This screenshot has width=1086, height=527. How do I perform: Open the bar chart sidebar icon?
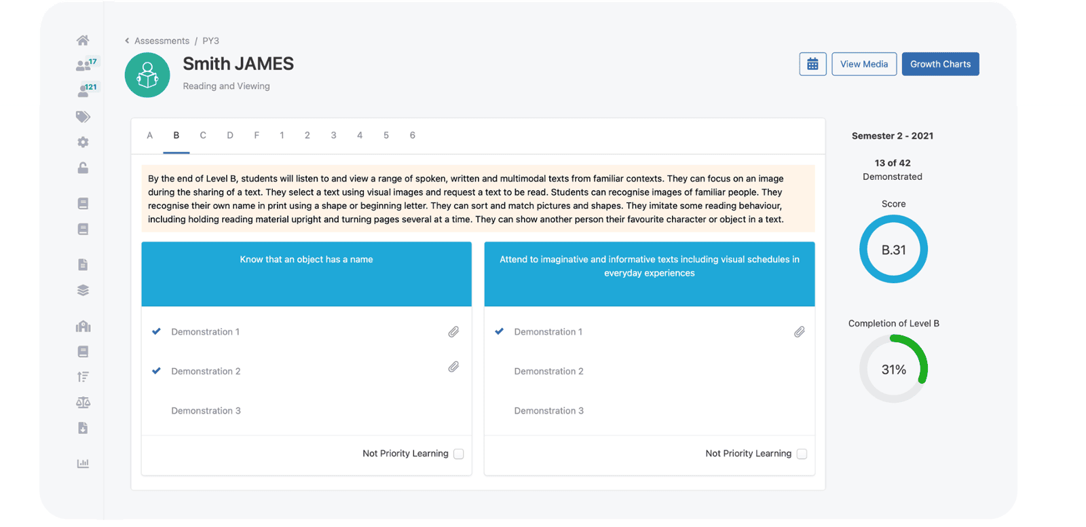click(83, 463)
